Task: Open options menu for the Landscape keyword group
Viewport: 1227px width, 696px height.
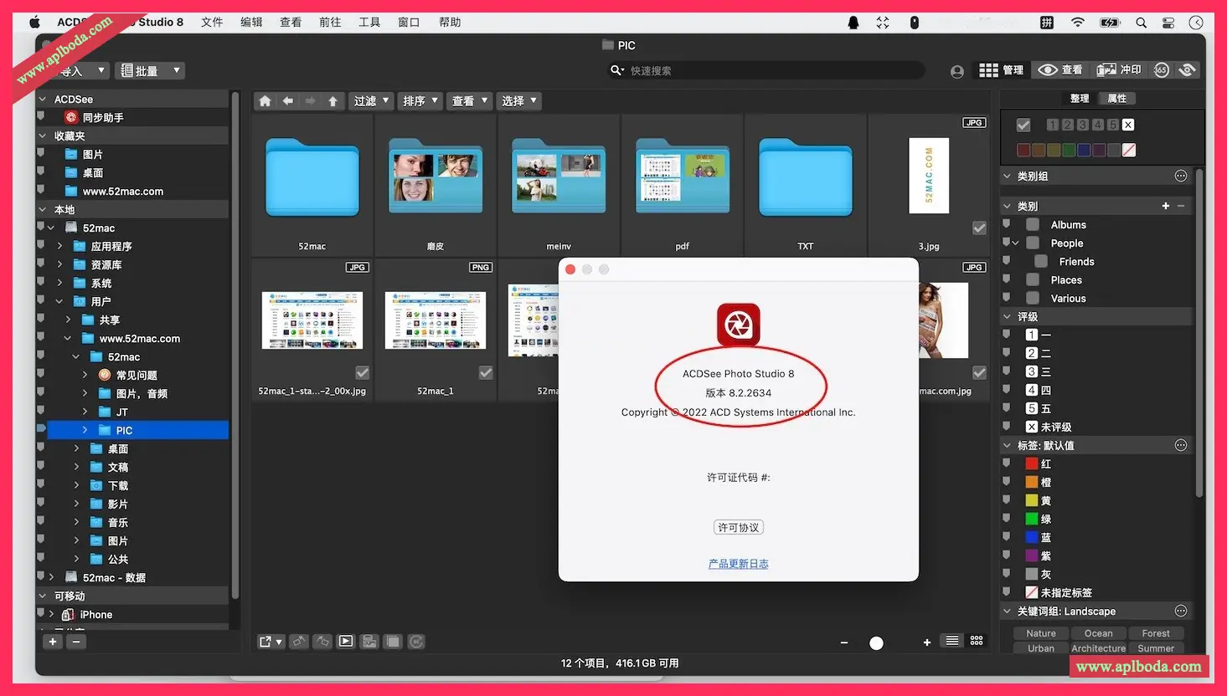Action: pyautogui.click(x=1181, y=611)
